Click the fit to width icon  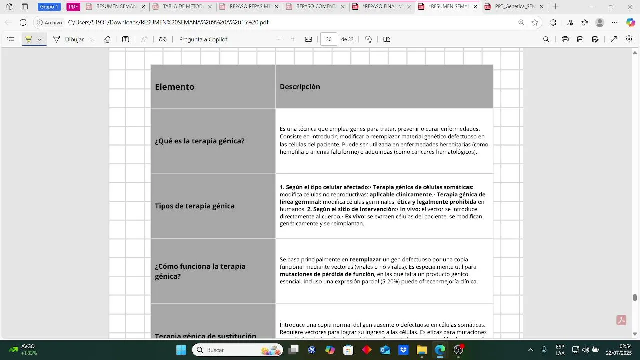pyautogui.click(x=309, y=39)
